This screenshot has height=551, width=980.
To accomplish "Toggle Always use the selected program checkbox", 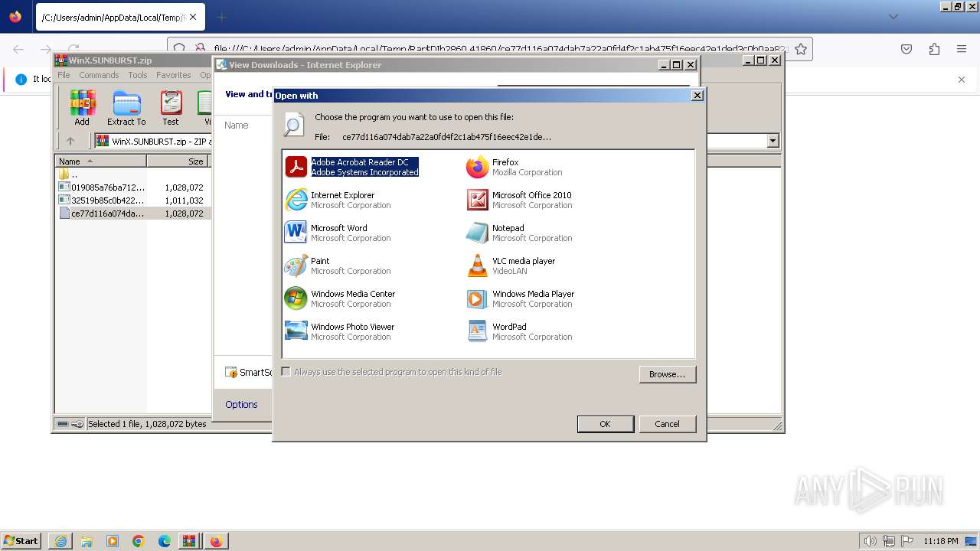I will pyautogui.click(x=286, y=372).
